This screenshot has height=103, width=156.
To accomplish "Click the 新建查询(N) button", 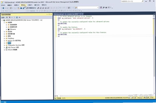I will [x=31, y=8].
